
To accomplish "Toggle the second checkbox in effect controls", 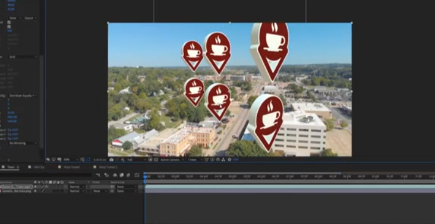I will [9, 27].
